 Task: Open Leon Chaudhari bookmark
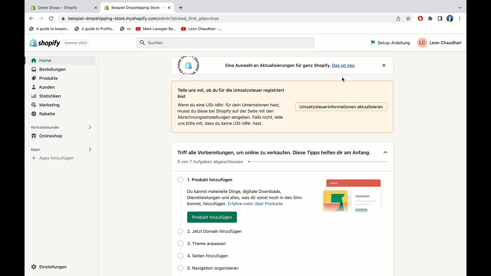(x=201, y=29)
